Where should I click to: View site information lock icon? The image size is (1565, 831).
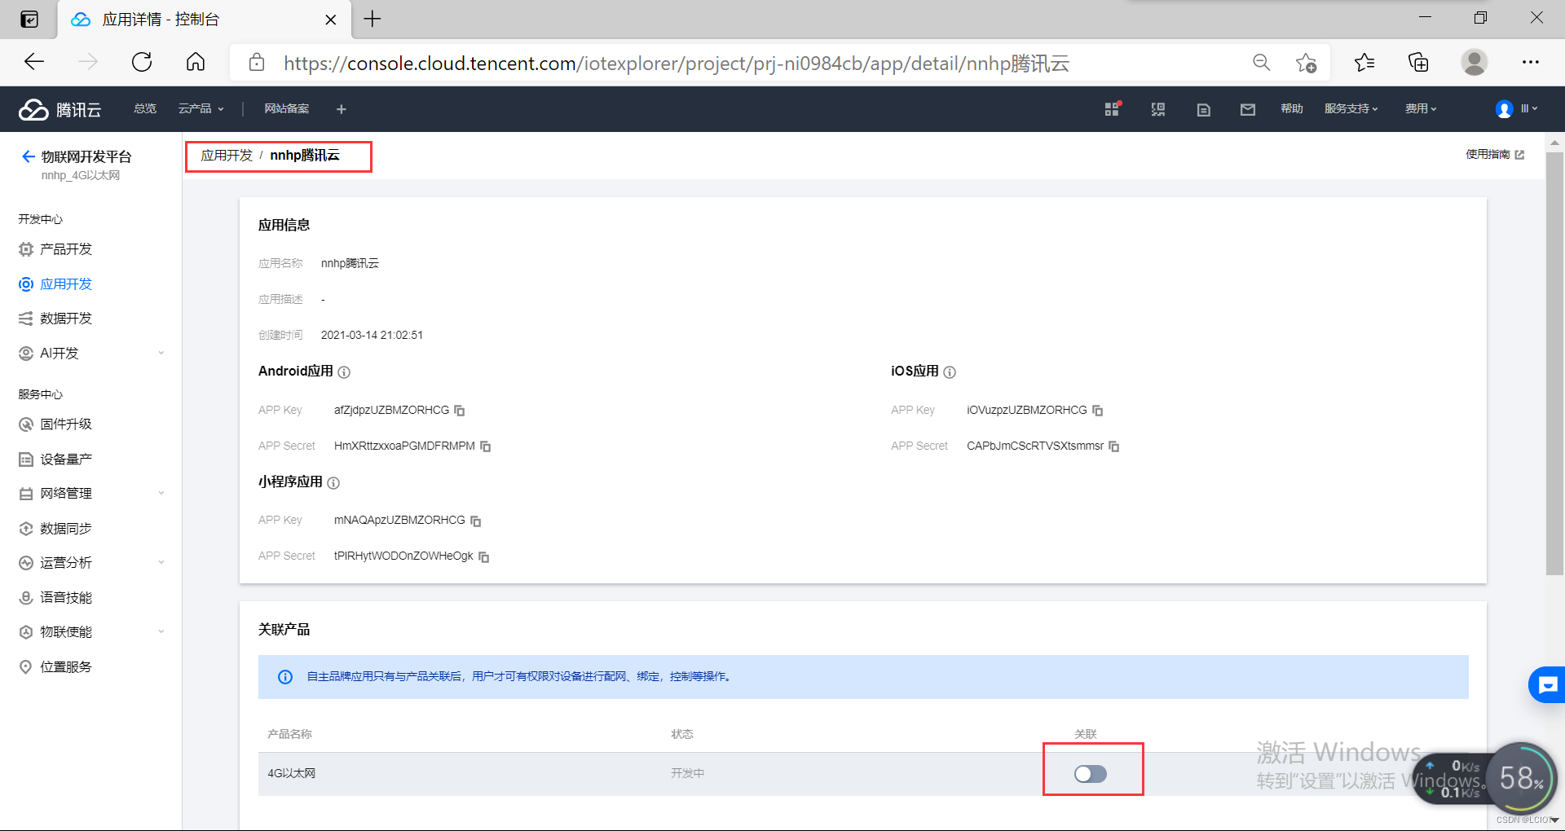[257, 63]
